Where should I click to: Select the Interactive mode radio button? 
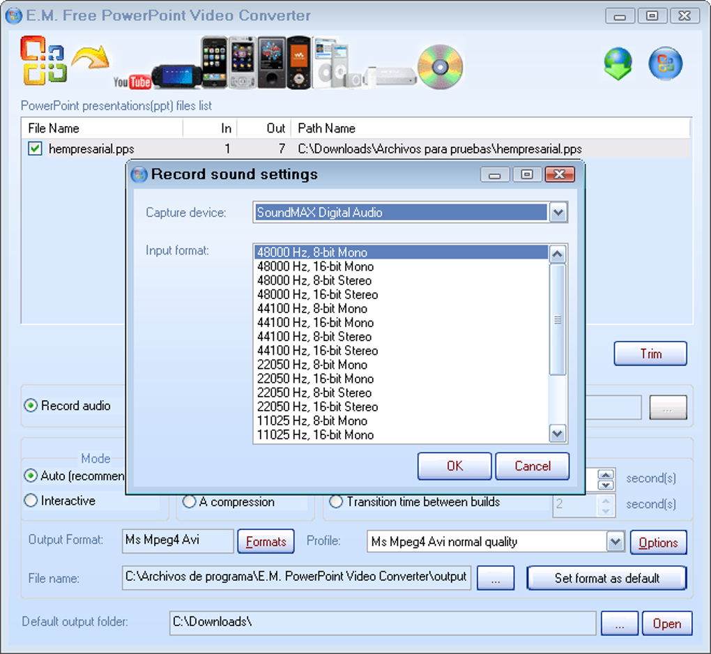click(x=31, y=501)
